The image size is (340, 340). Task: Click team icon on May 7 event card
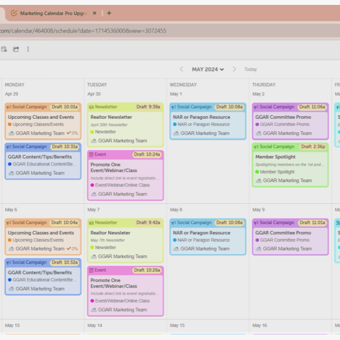pos(94,310)
